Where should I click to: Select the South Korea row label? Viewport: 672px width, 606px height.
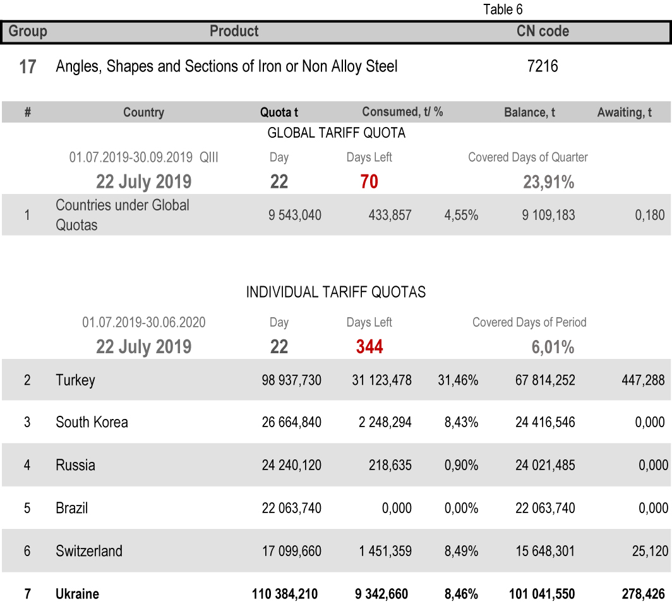click(x=92, y=422)
